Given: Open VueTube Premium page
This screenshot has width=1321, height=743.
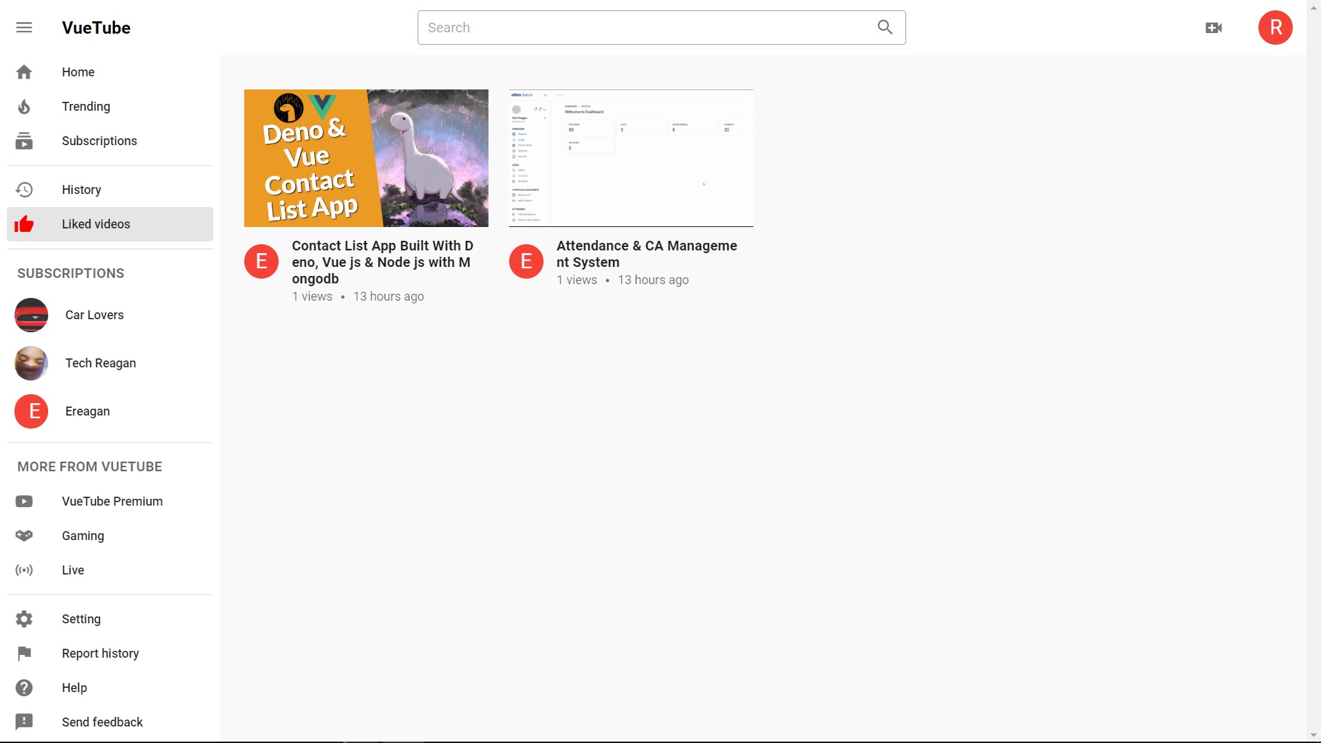Looking at the screenshot, I should click(112, 502).
